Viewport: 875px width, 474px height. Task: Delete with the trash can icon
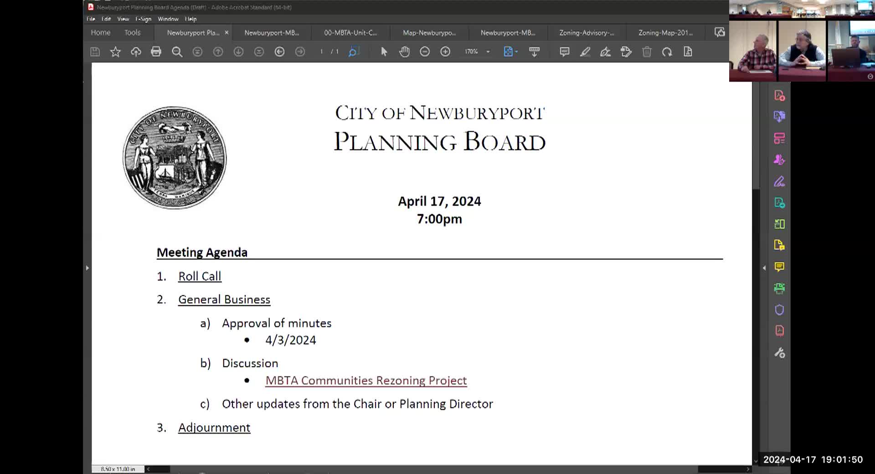point(647,52)
